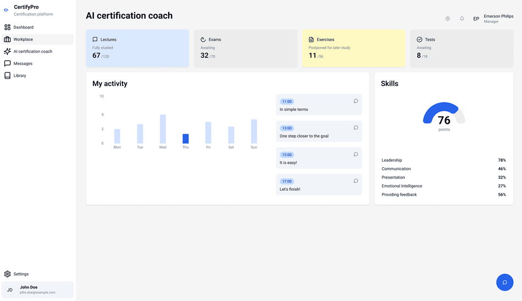The height and width of the screenshot is (301, 522).
Task: Open Settings at the sidebar bottom
Action: coord(21,274)
